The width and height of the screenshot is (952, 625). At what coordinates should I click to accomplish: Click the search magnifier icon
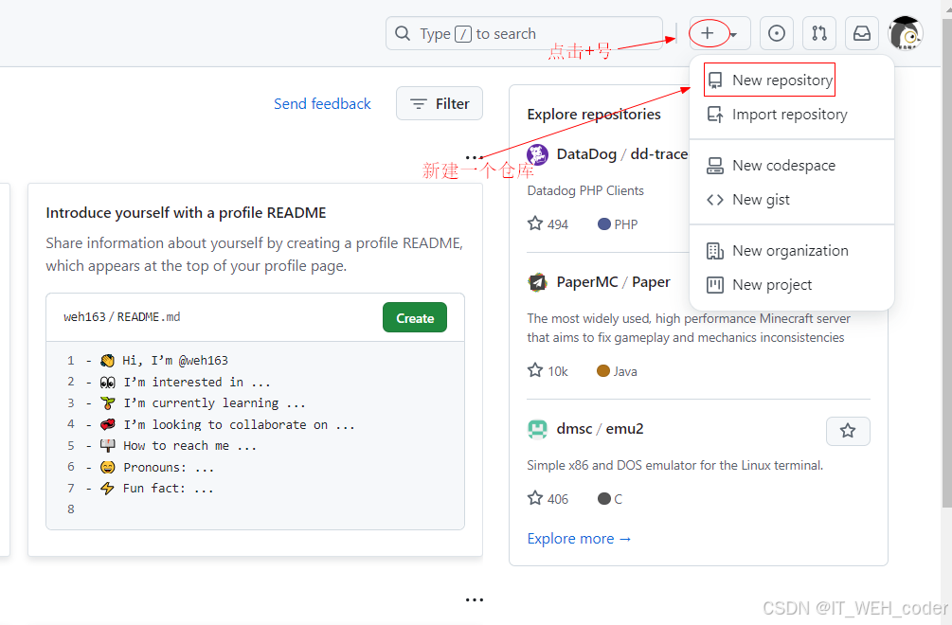(403, 33)
